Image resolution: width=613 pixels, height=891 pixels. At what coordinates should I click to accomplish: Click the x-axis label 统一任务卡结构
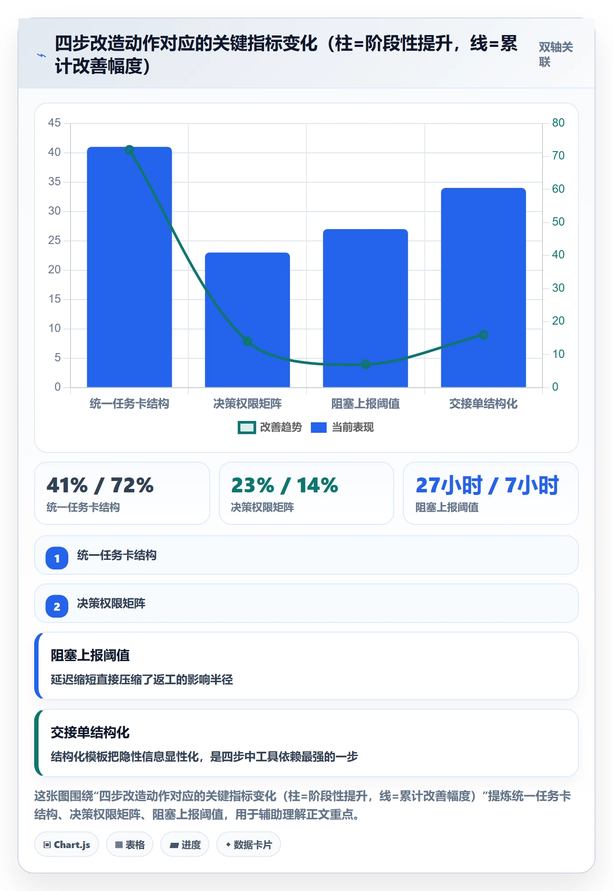(x=129, y=403)
